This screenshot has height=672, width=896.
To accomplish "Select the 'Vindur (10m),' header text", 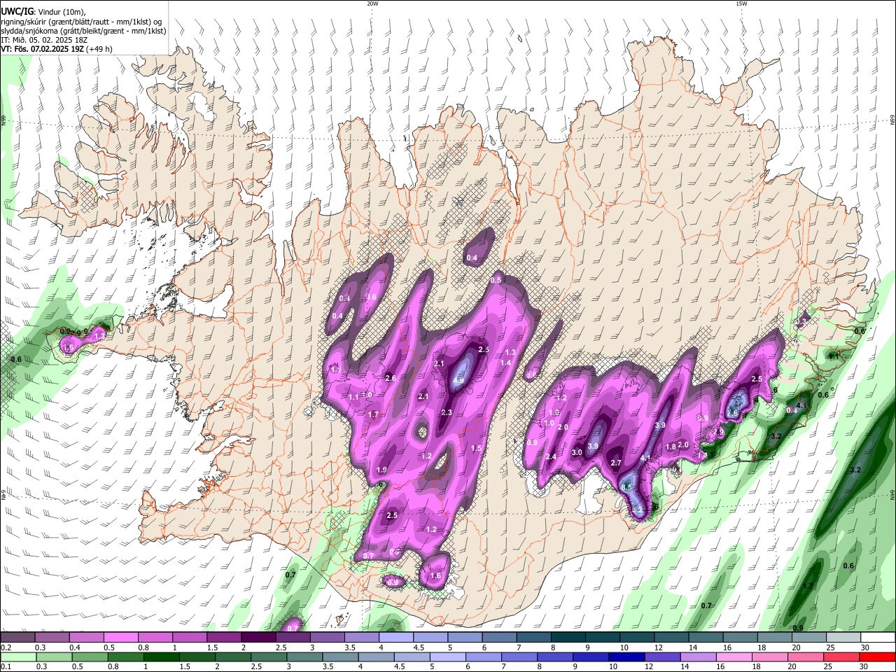I will click(x=62, y=11).
